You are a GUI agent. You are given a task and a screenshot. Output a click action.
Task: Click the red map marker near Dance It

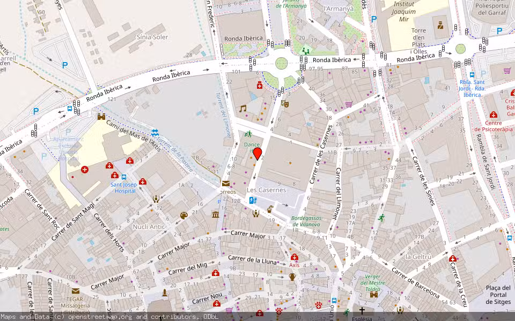point(257,154)
